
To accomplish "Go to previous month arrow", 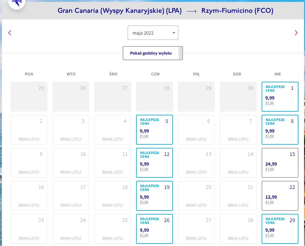I will pyautogui.click(x=10, y=33).
